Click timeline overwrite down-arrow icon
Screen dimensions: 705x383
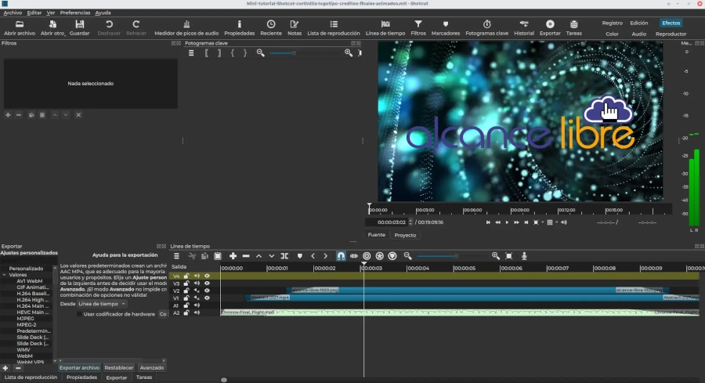click(x=272, y=256)
